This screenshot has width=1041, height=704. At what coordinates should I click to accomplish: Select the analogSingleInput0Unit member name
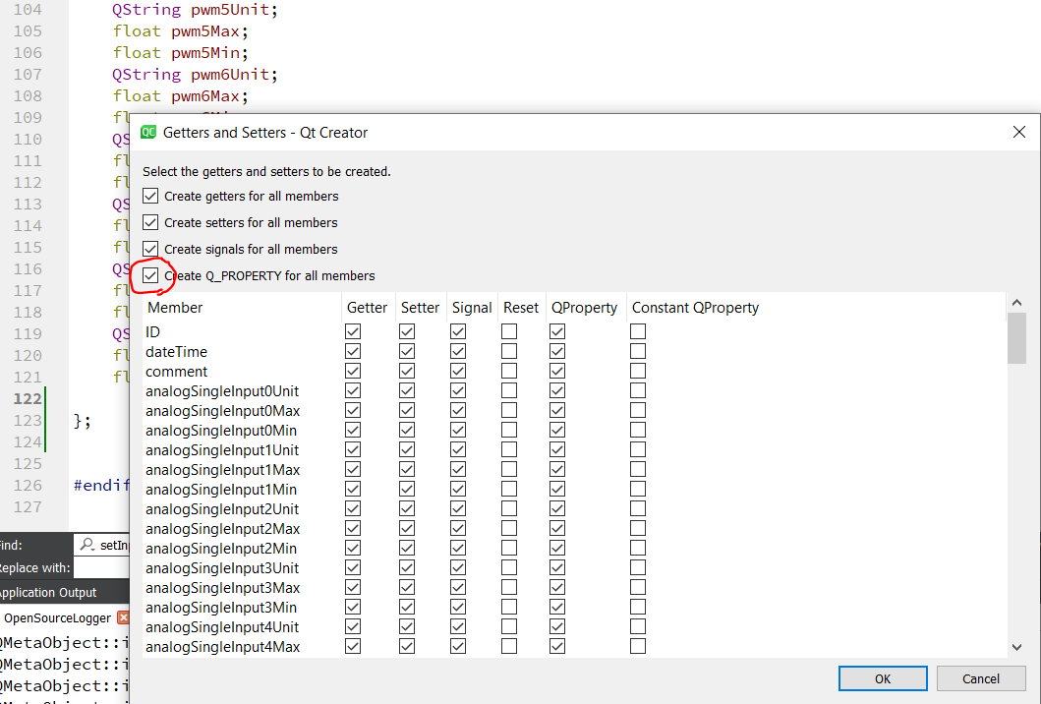click(222, 391)
